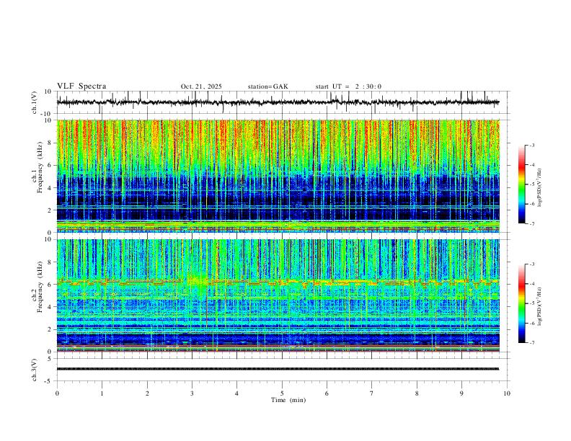Click the ch.2 PSD color scale bar
Screen dimensions: 571x441
point(521,303)
